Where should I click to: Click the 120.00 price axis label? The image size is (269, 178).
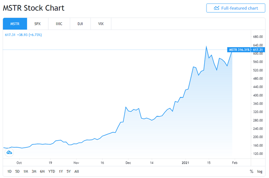258,154
